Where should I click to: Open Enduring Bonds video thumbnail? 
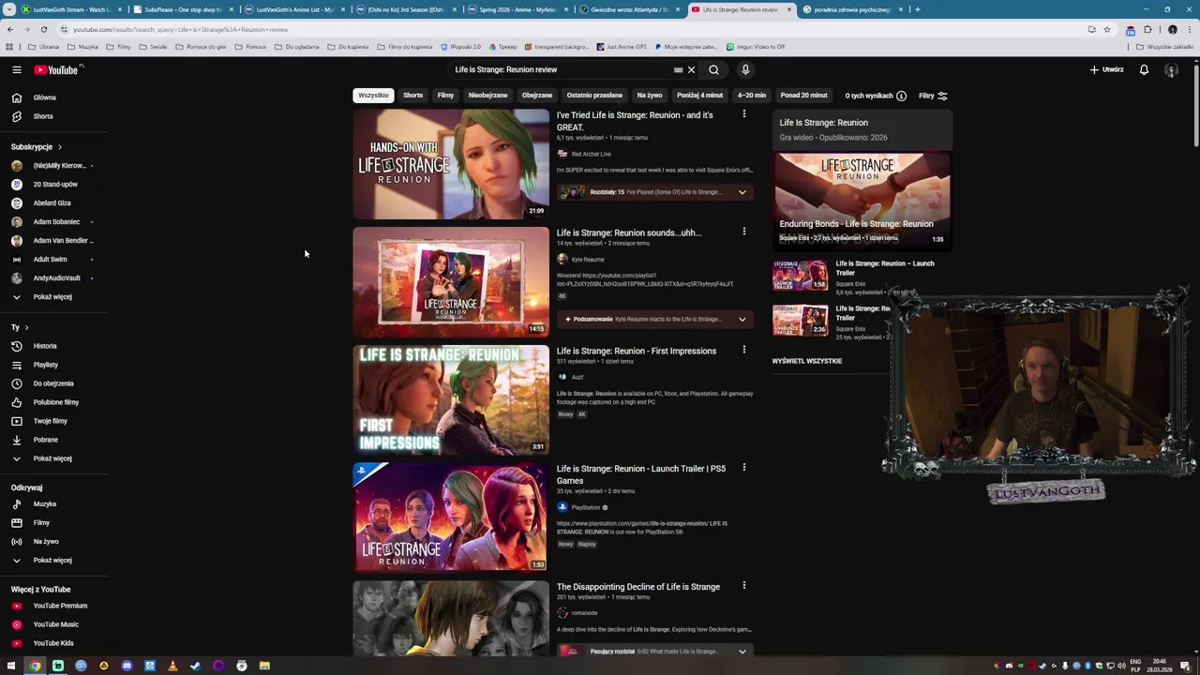pos(862,200)
